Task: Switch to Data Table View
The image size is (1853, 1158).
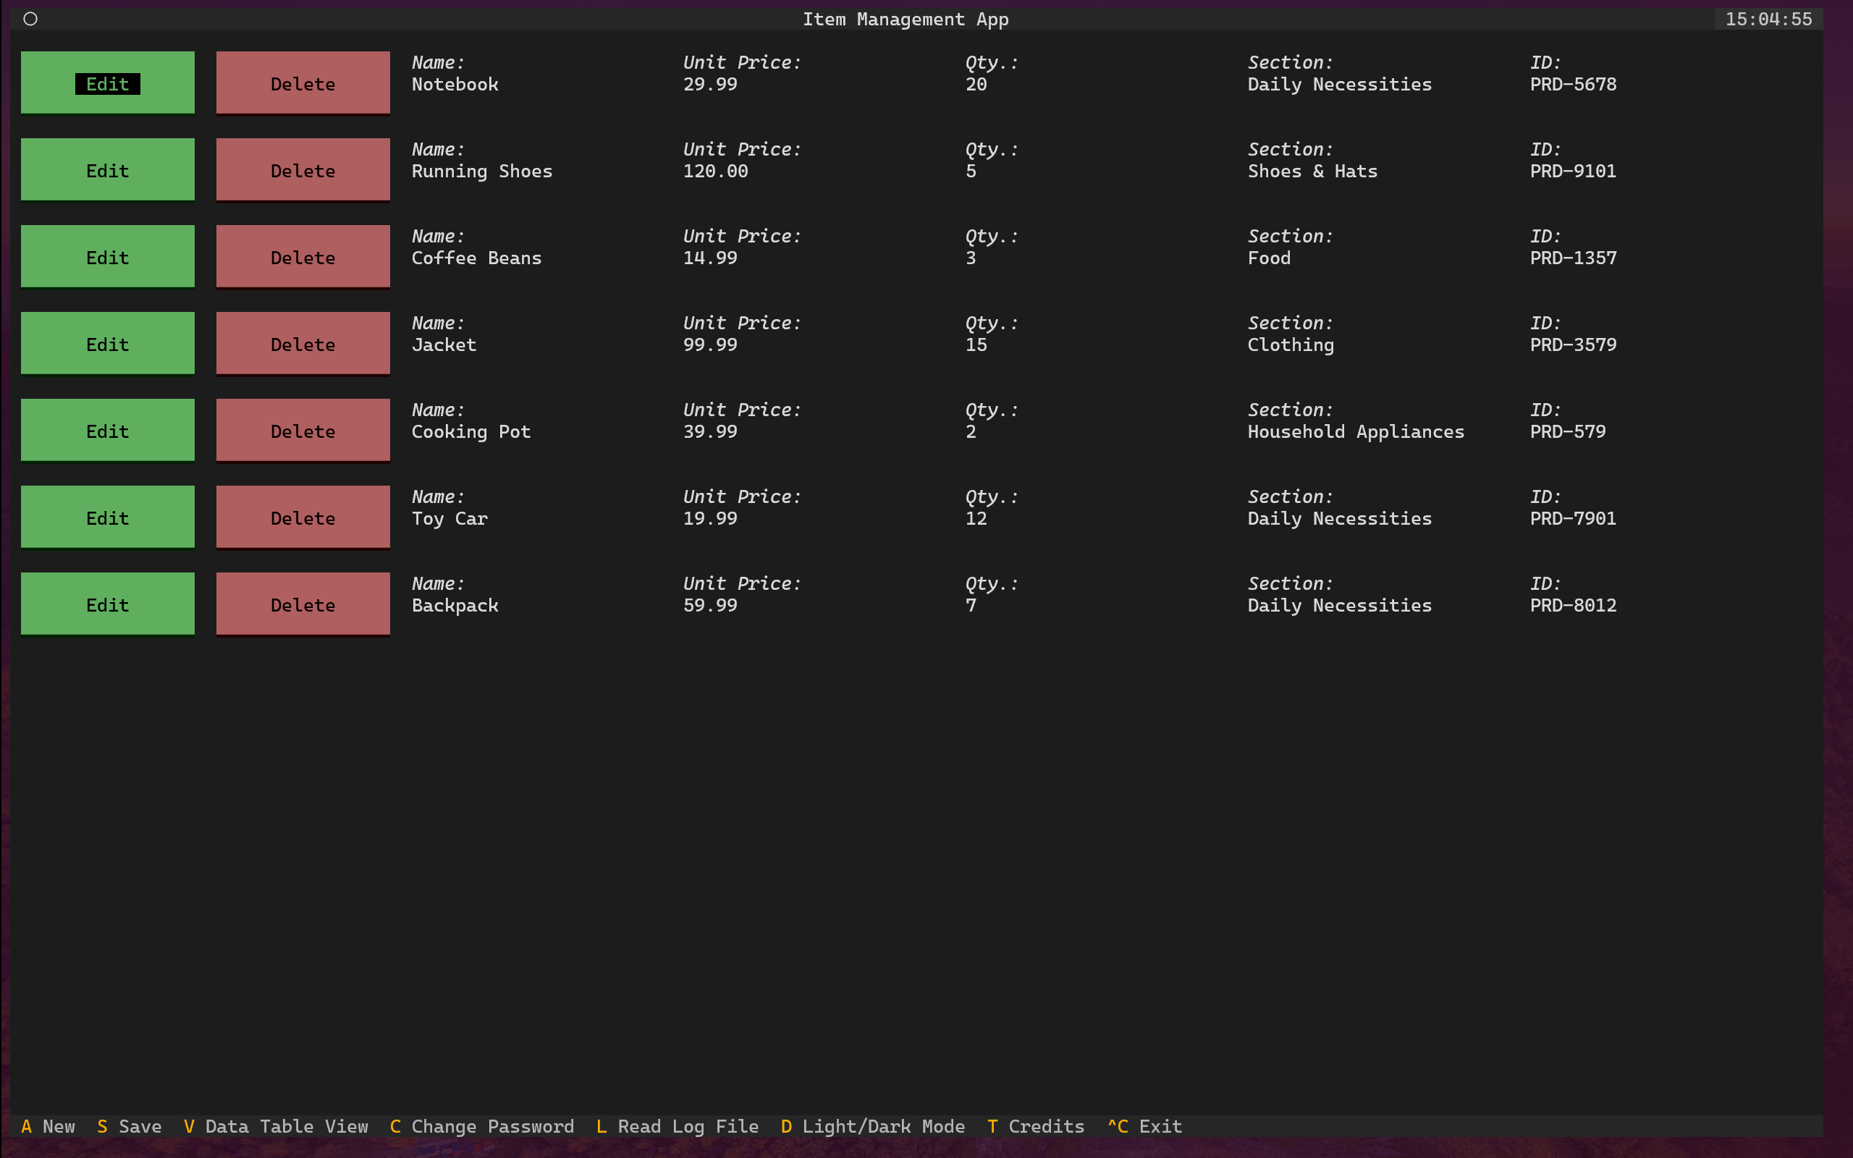Action: [276, 1126]
